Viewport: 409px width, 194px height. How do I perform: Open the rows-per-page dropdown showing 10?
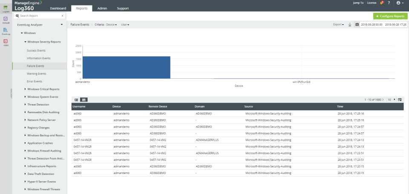coord(392,99)
